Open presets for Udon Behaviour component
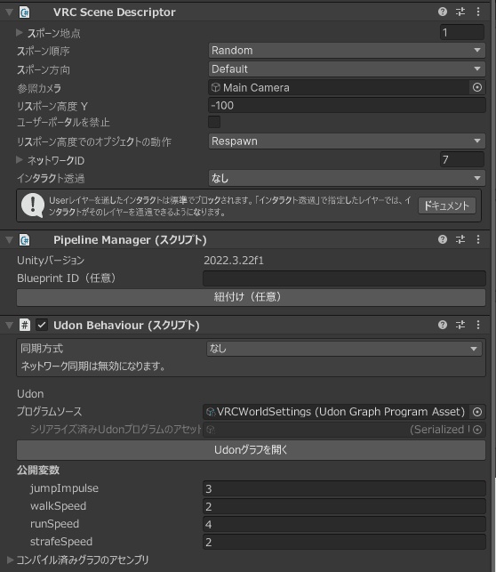 tap(460, 325)
